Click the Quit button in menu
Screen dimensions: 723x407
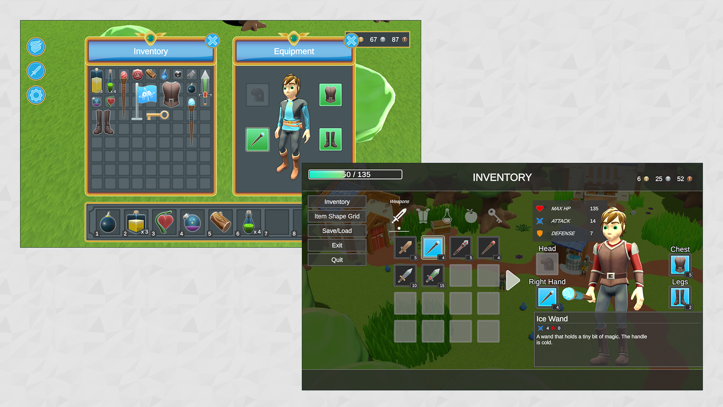click(x=337, y=259)
